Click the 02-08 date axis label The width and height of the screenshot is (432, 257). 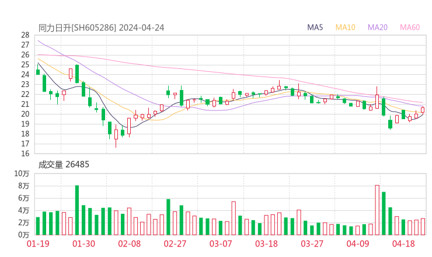coord(129,244)
